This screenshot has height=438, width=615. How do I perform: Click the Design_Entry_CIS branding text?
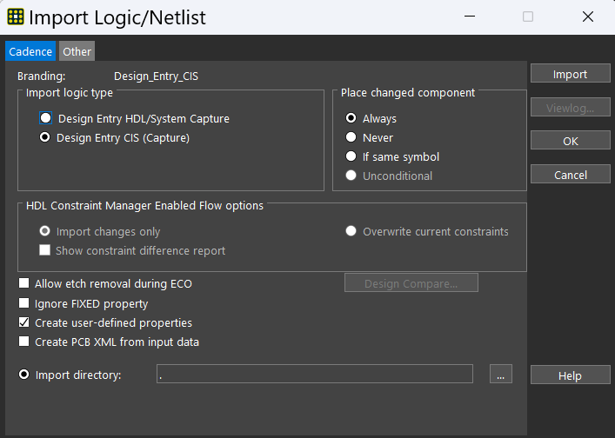click(x=156, y=76)
